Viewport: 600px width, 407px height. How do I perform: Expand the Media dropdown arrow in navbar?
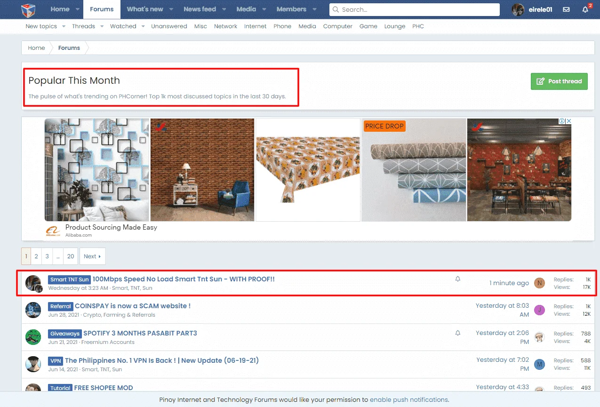coord(264,9)
